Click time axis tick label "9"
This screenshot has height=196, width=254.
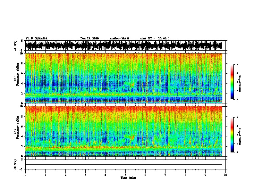coord(205,175)
